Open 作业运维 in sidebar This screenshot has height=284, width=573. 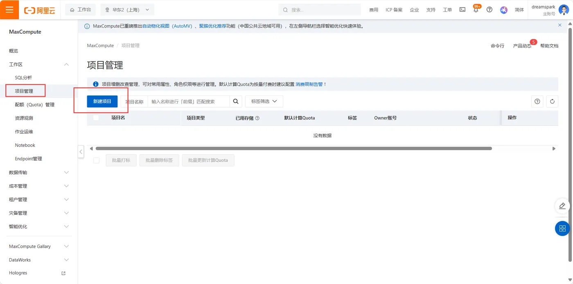click(24, 132)
